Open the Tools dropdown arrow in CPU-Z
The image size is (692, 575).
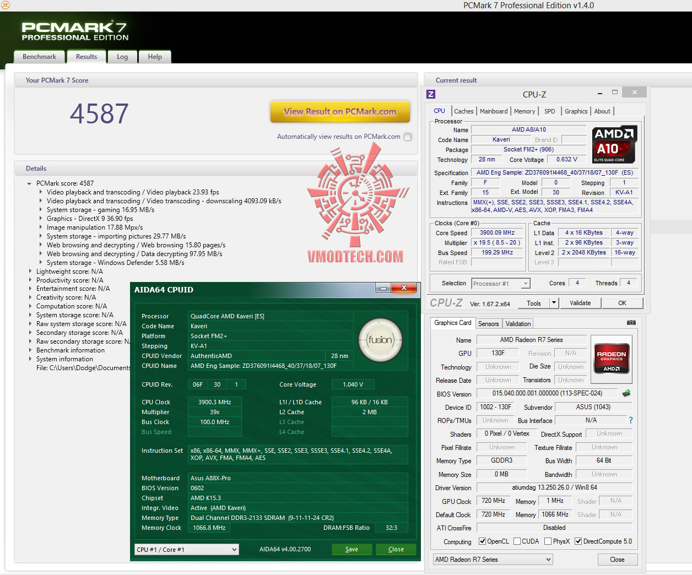click(x=554, y=303)
